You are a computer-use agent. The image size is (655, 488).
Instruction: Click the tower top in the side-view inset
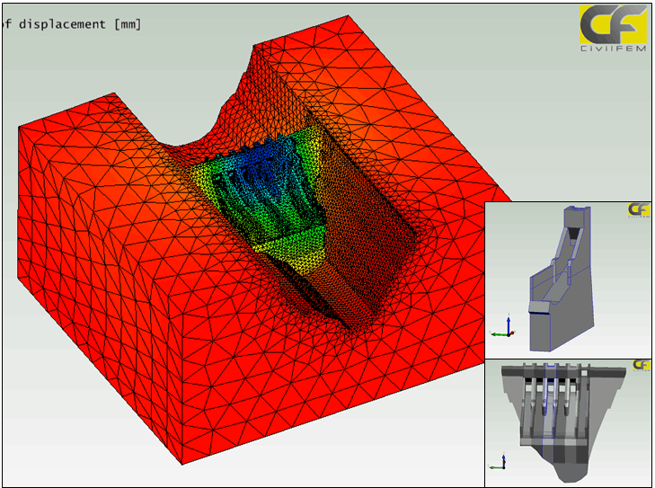[x=571, y=216]
